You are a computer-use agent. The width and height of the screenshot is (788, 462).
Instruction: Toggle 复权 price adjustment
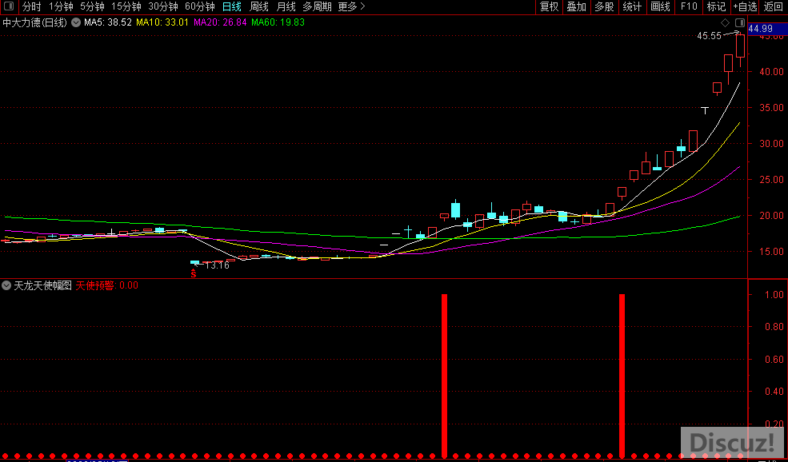pos(549,6)
